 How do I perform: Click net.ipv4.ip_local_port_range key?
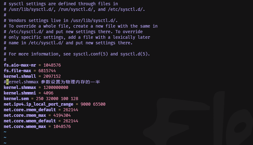[x=38, y=104]
